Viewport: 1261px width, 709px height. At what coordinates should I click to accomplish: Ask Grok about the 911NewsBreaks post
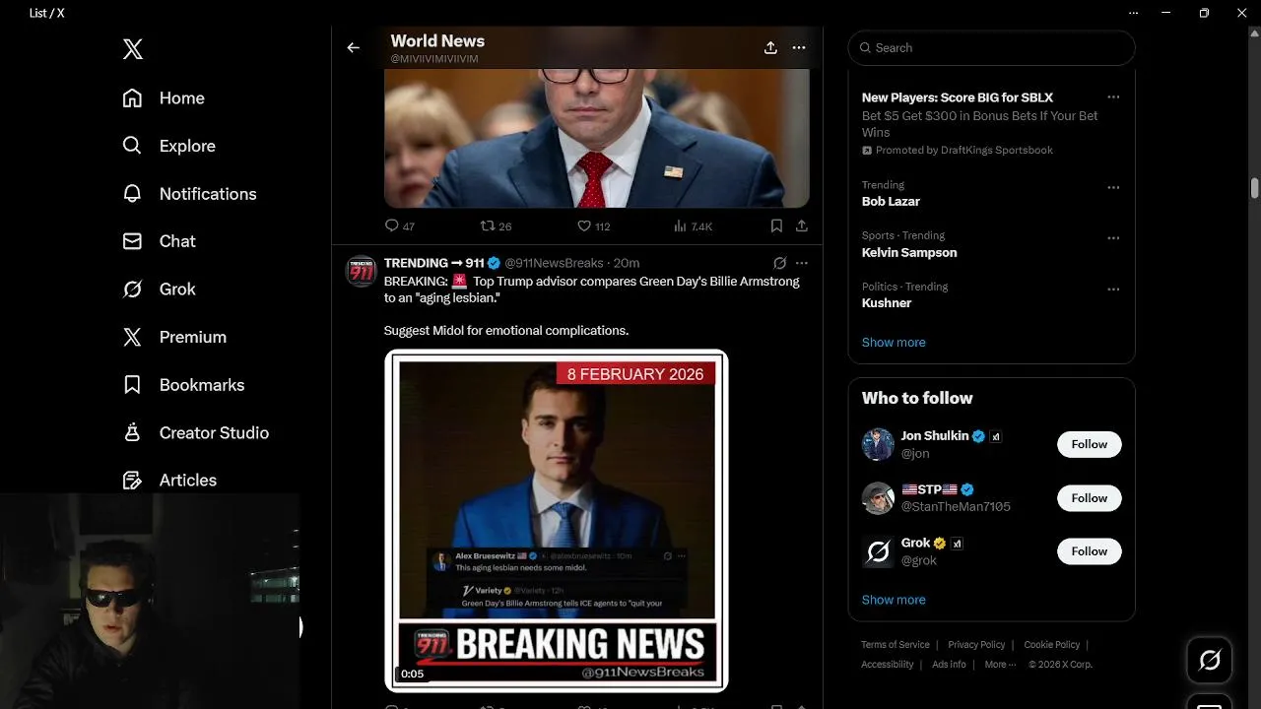point(779,263)
